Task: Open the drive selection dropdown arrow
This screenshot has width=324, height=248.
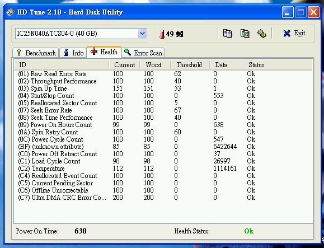Action: pyautogui.click(x=142, y=34)
